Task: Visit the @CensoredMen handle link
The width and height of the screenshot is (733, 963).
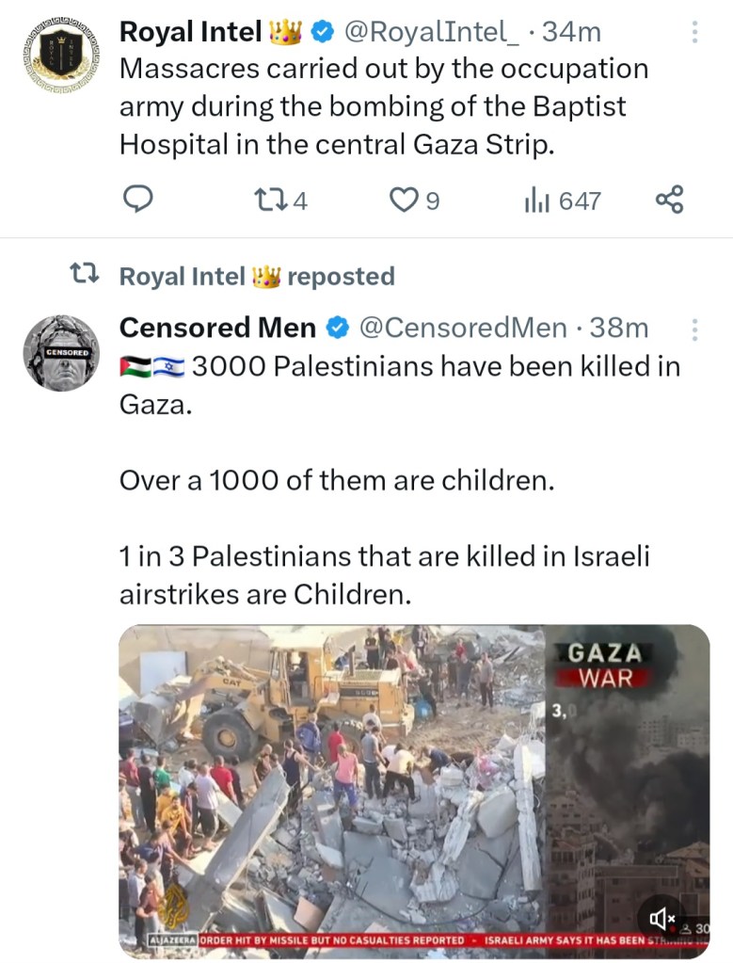Action: tap(464, 328)
